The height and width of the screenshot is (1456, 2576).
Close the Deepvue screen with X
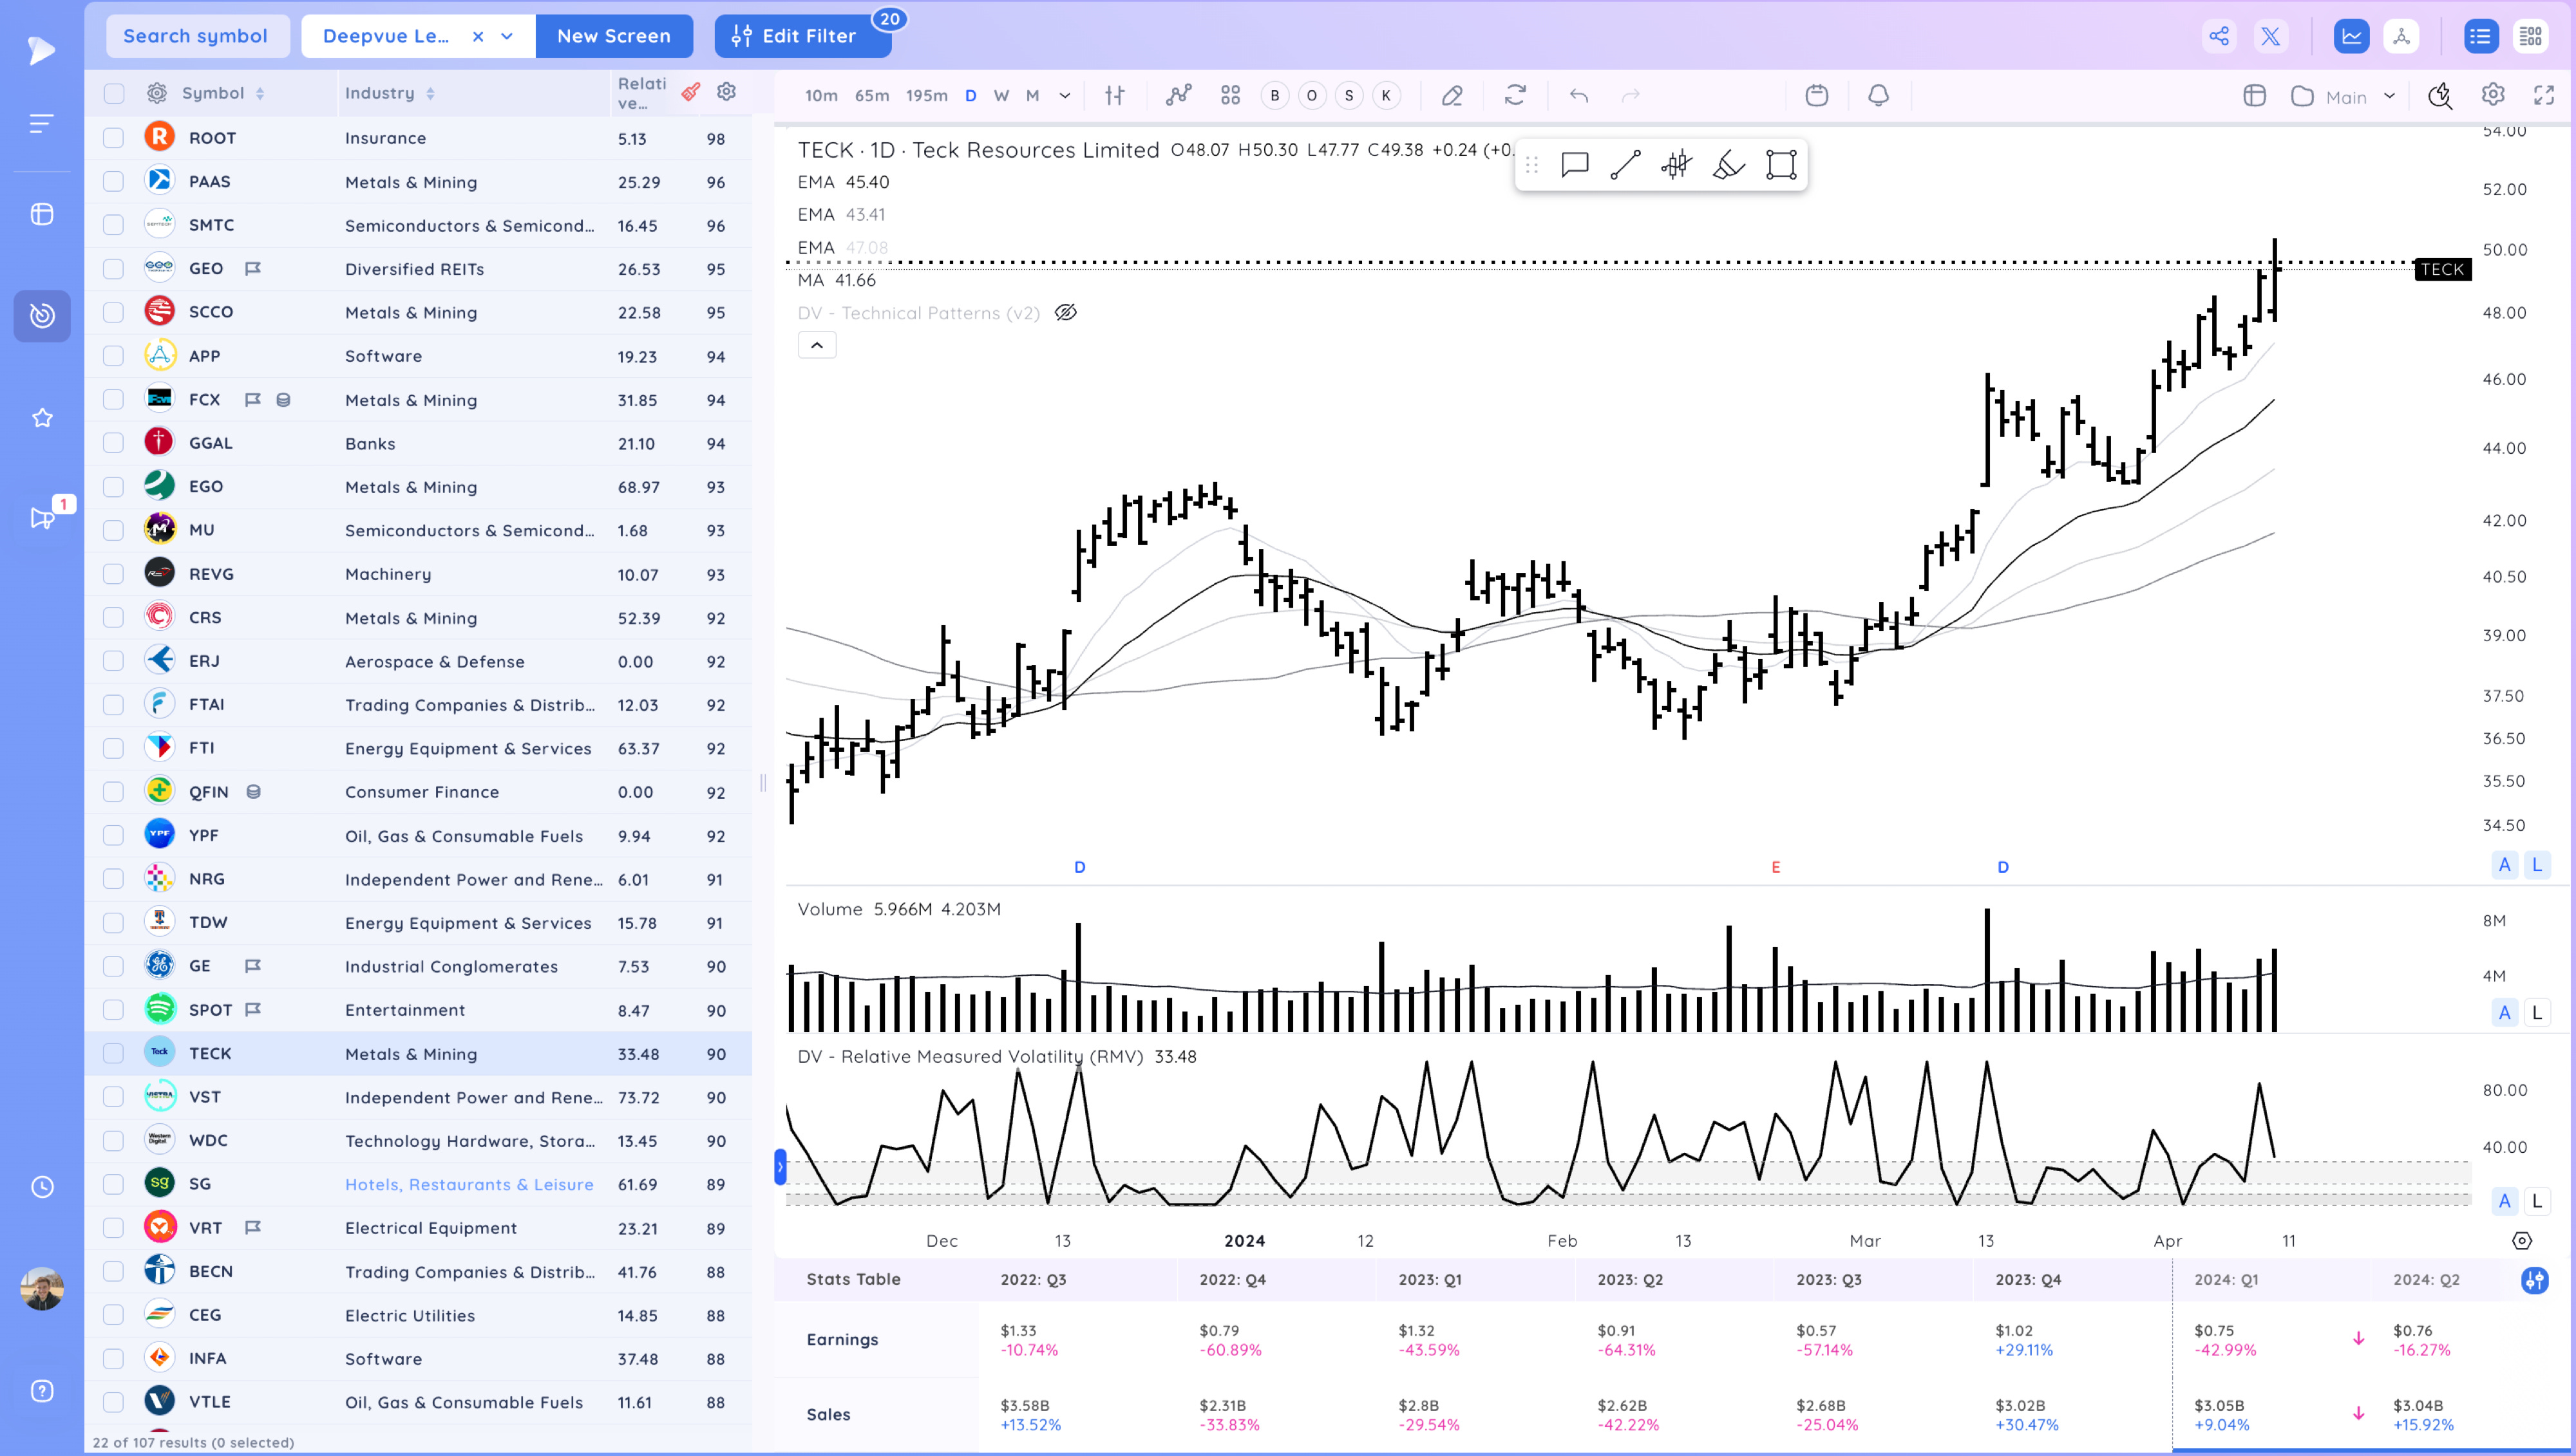coord(478,36)
